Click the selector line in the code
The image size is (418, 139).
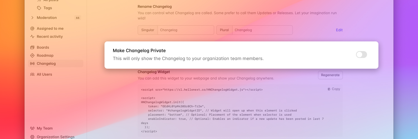pyautogui.click(x=222, y=110)
